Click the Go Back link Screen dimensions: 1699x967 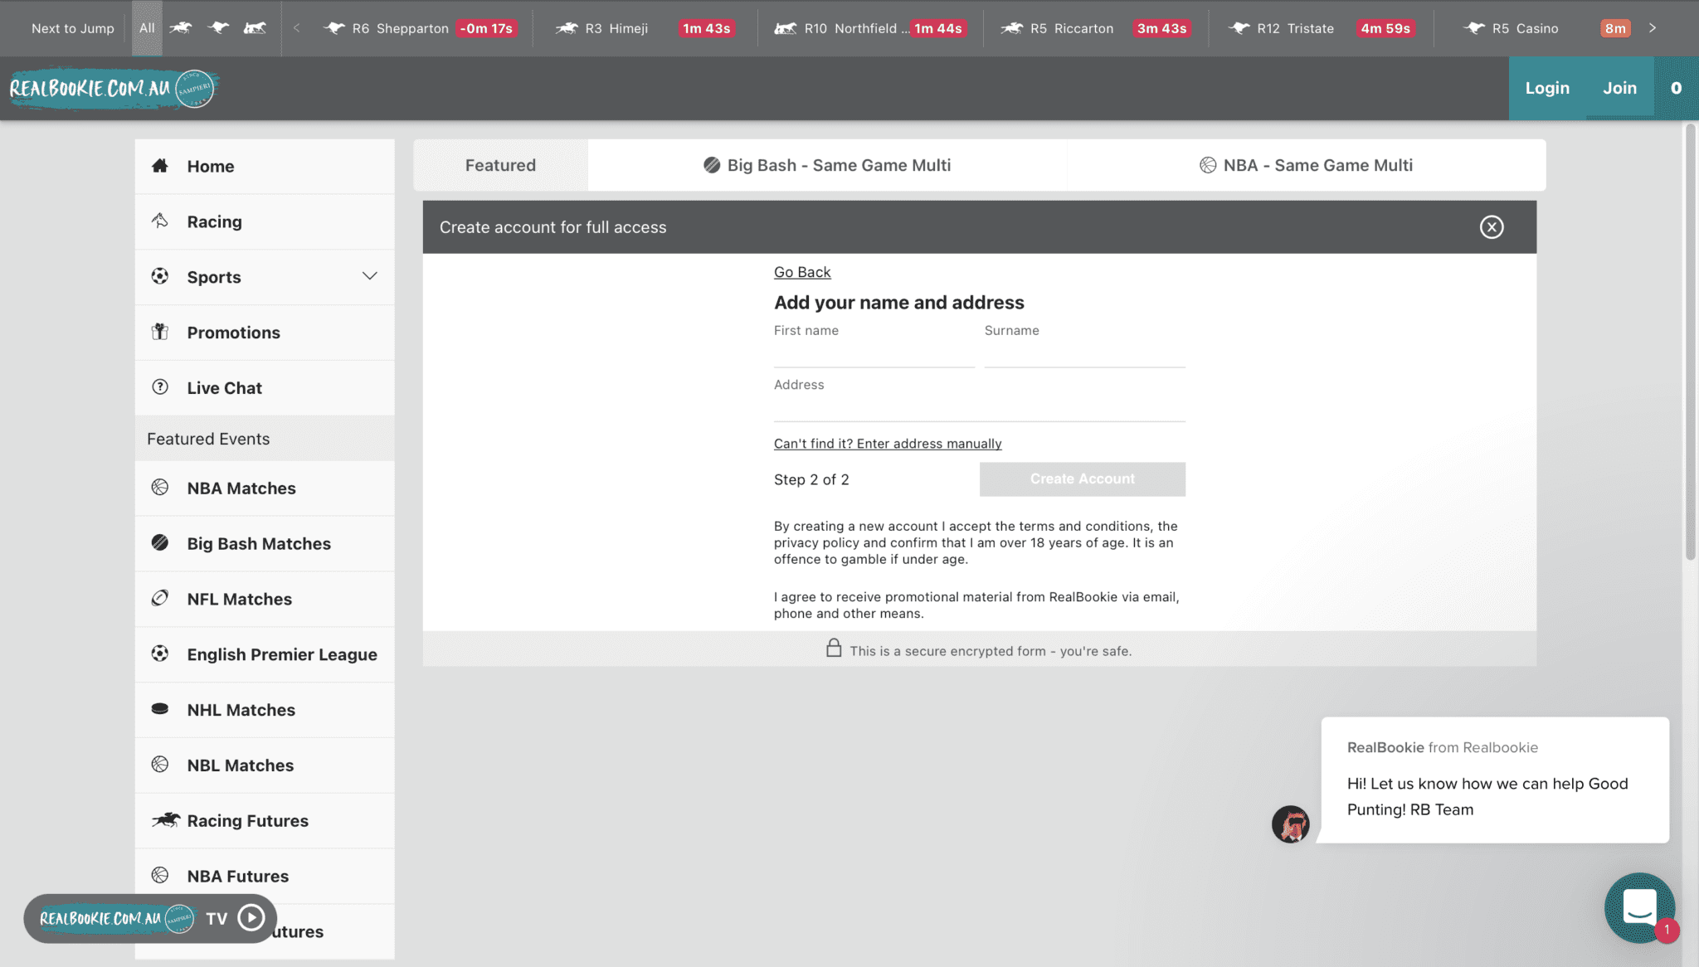click(x=802, y=272)
